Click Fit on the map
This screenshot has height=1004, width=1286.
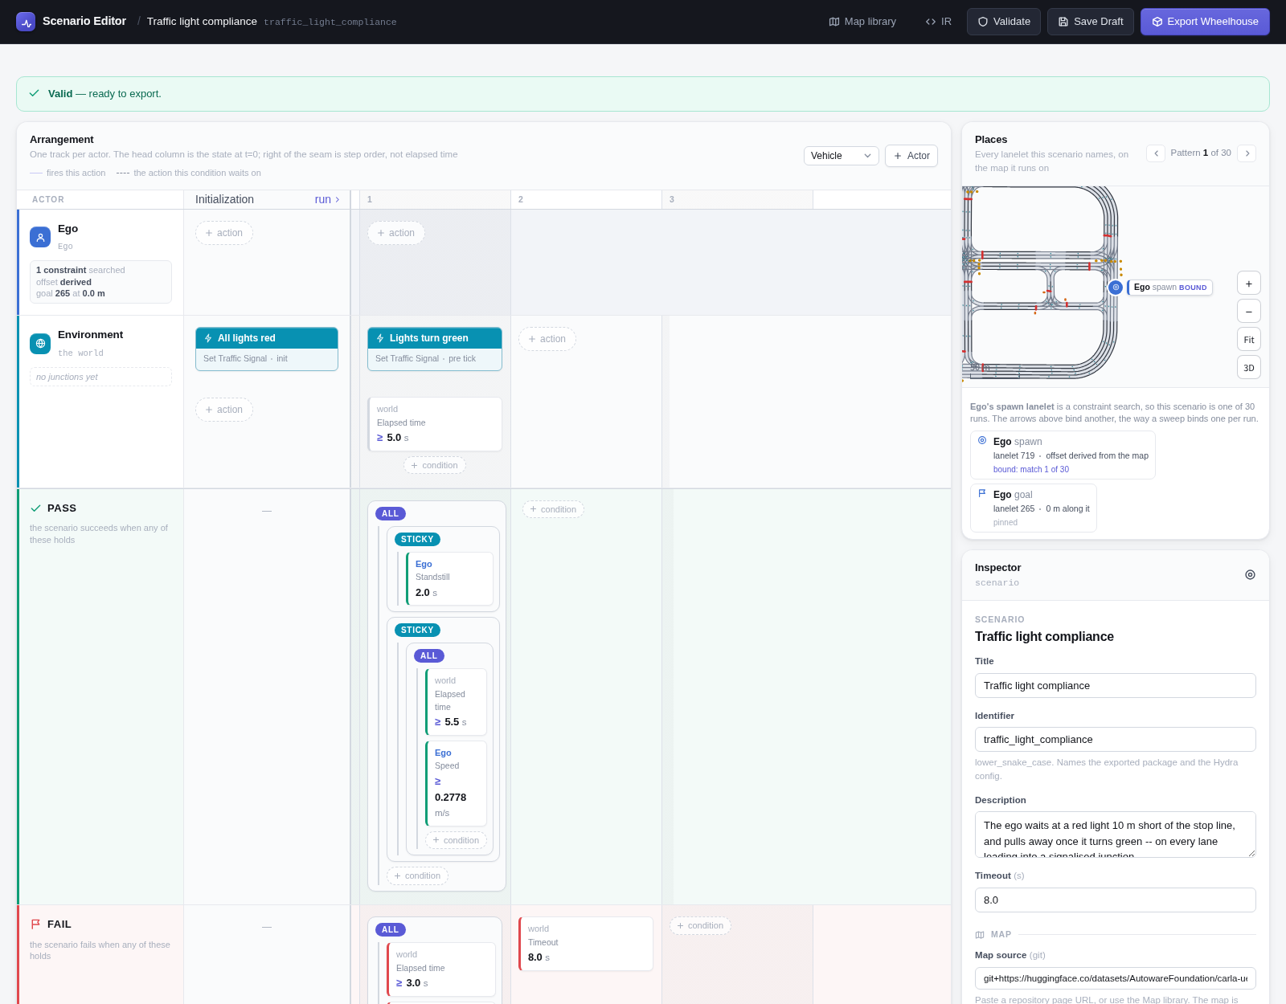point(1249,340)
